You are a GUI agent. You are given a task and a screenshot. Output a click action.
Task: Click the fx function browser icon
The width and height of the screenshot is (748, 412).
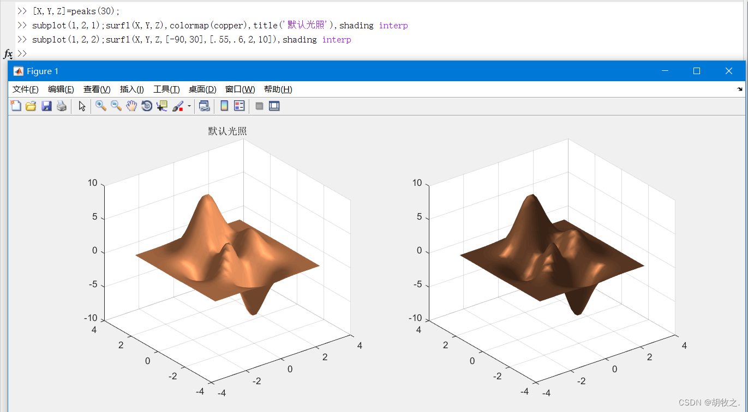tap(8, 53)
